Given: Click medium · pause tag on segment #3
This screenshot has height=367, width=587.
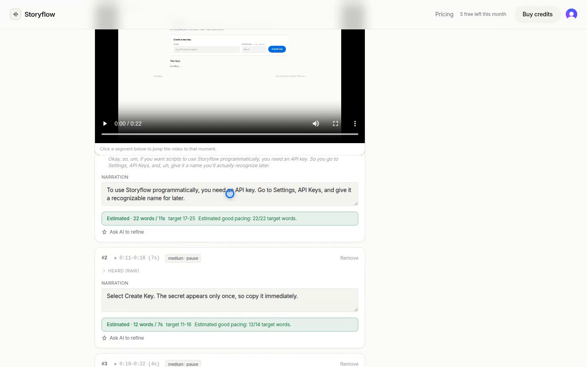Looking at the screenshot, I should pyautogui.click(x=183, y=364).
